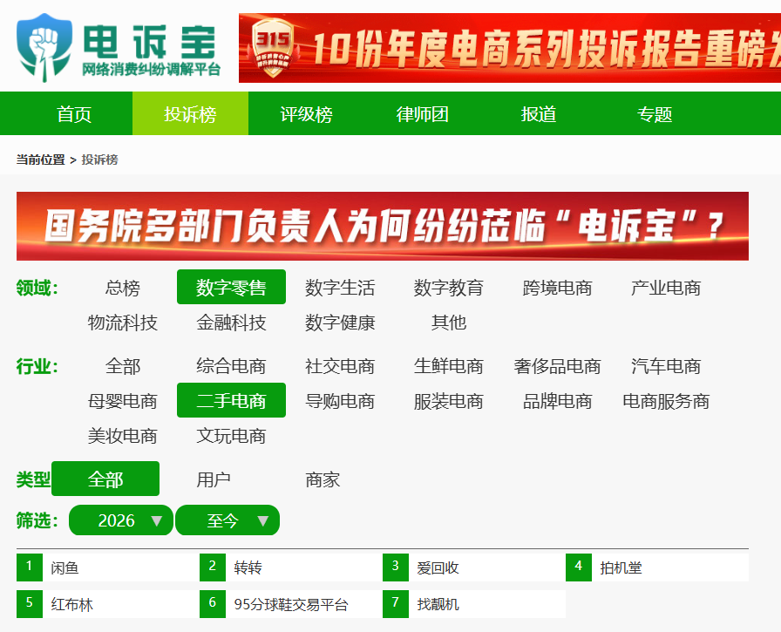Select the 数字生活 domain filter
781x632 pixels.
340,288
